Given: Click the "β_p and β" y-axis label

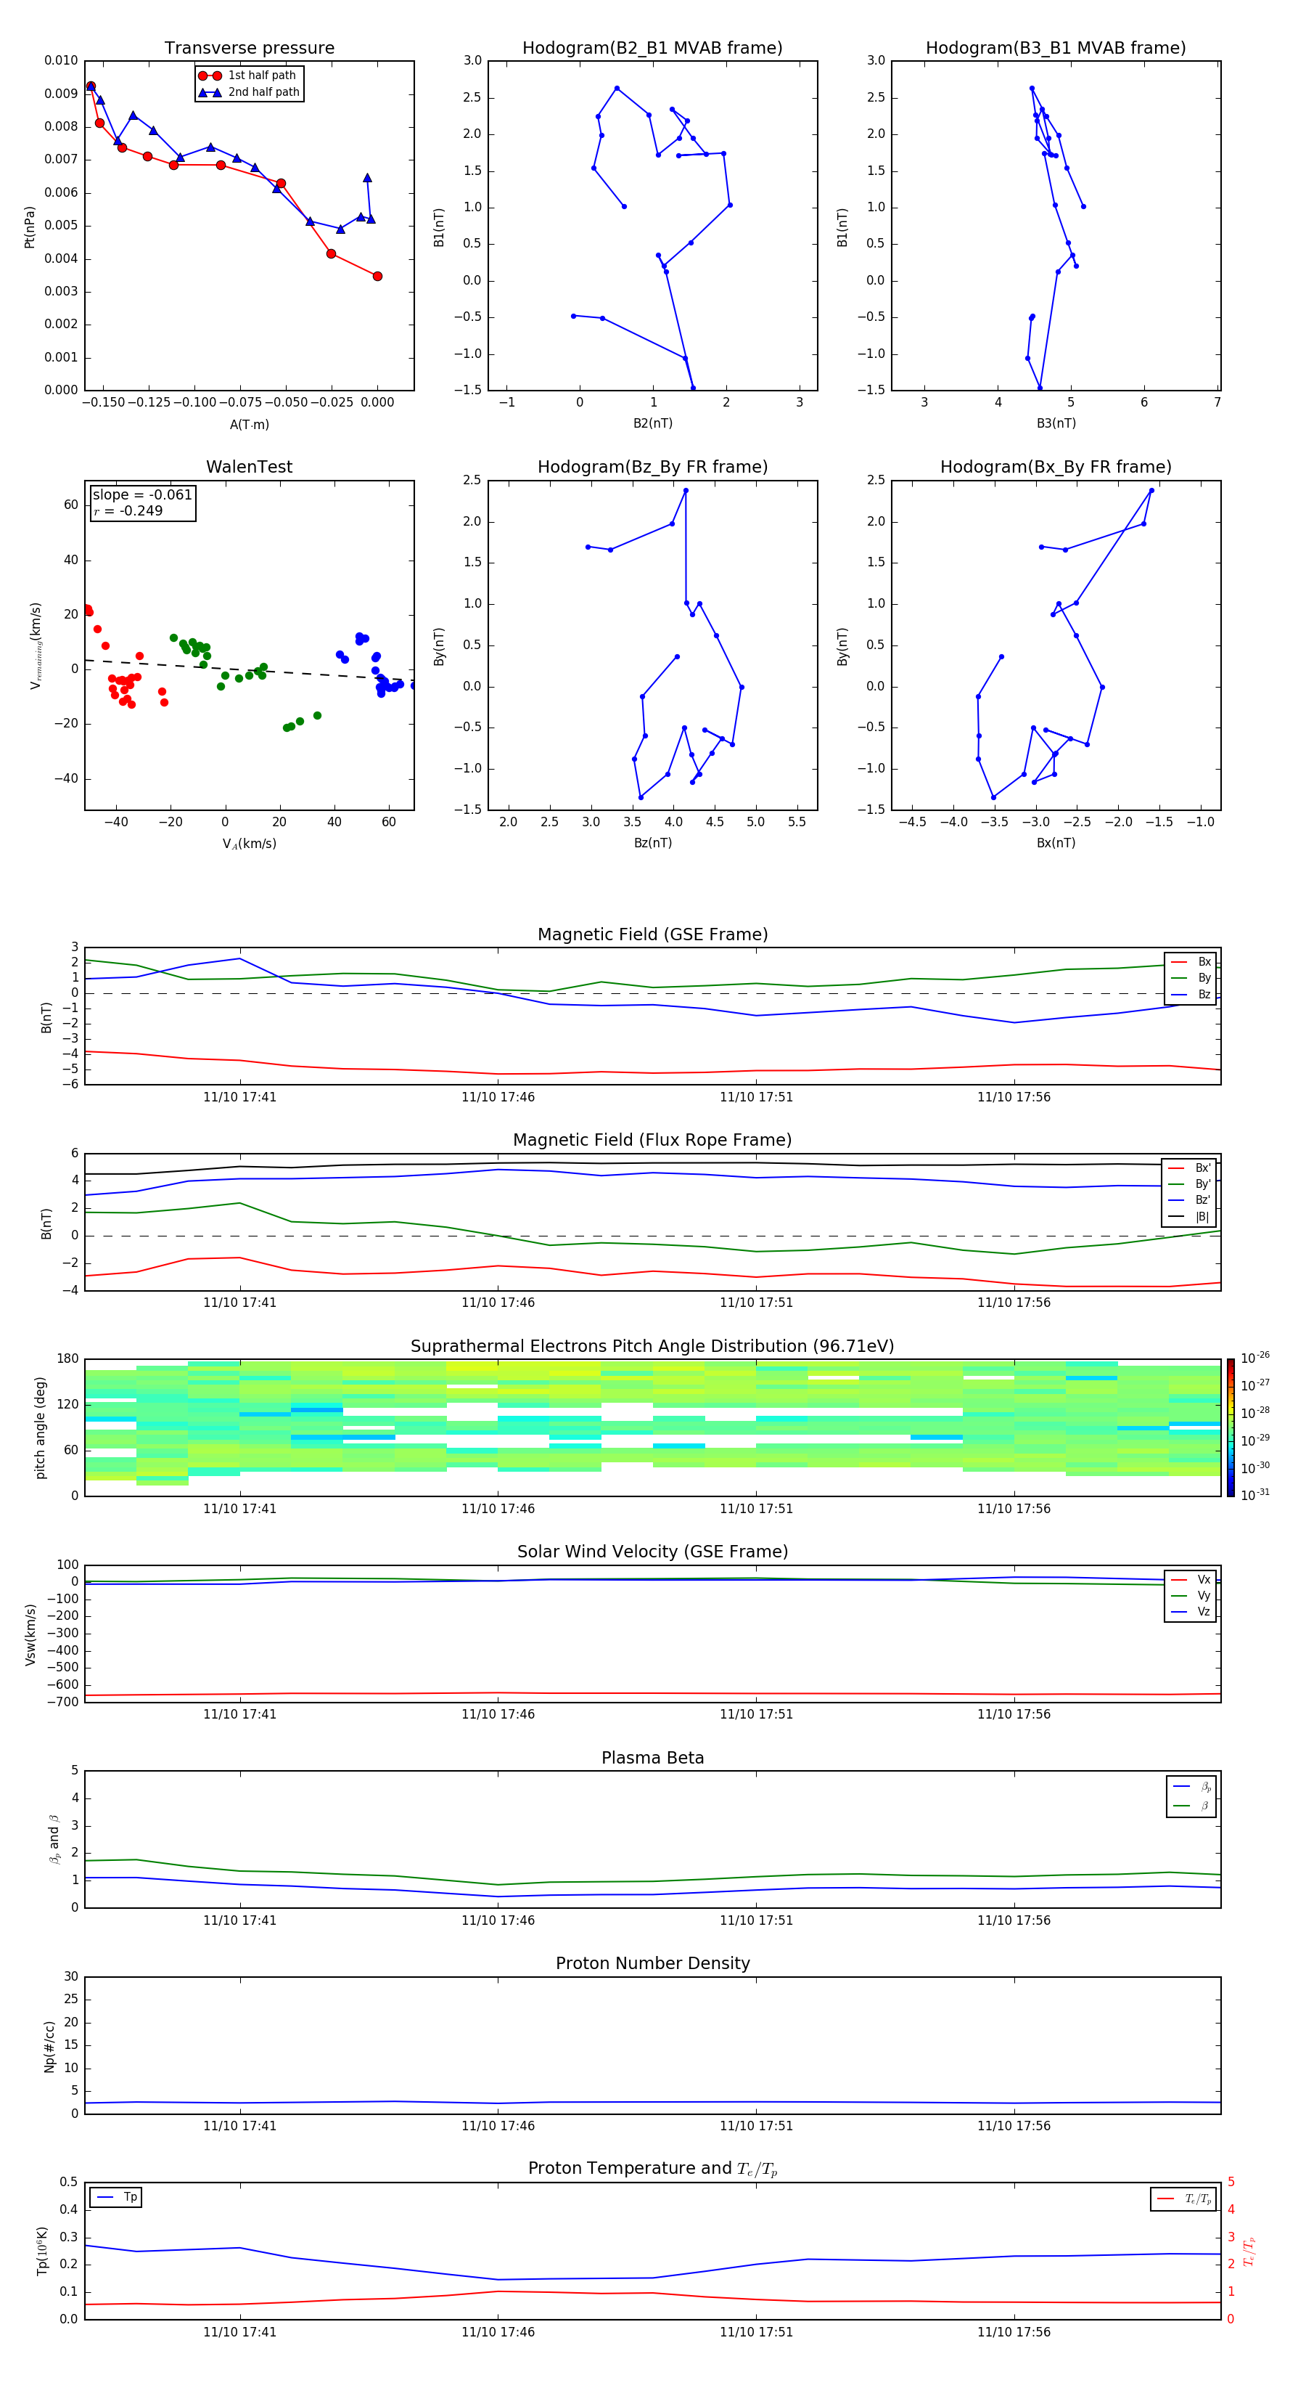Looking at the screenshot, I should (x=54, y=1839).
